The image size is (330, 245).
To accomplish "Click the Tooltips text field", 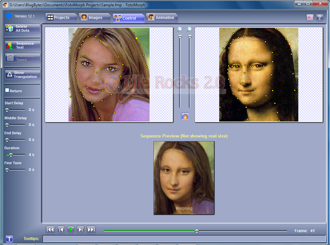I will click(x=184, y=239).
